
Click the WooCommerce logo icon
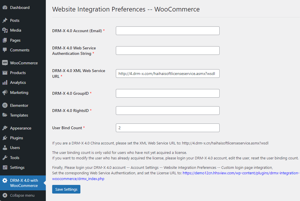click(x=5, y=63)
